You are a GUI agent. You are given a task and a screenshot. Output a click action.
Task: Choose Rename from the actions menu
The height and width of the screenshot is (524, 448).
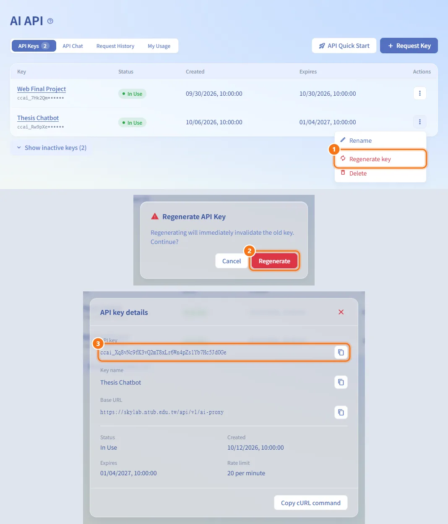[x=380, y=141]
